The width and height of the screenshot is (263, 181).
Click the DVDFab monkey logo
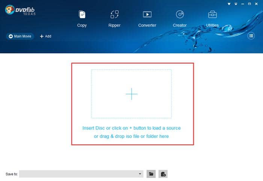coord(8,9)
